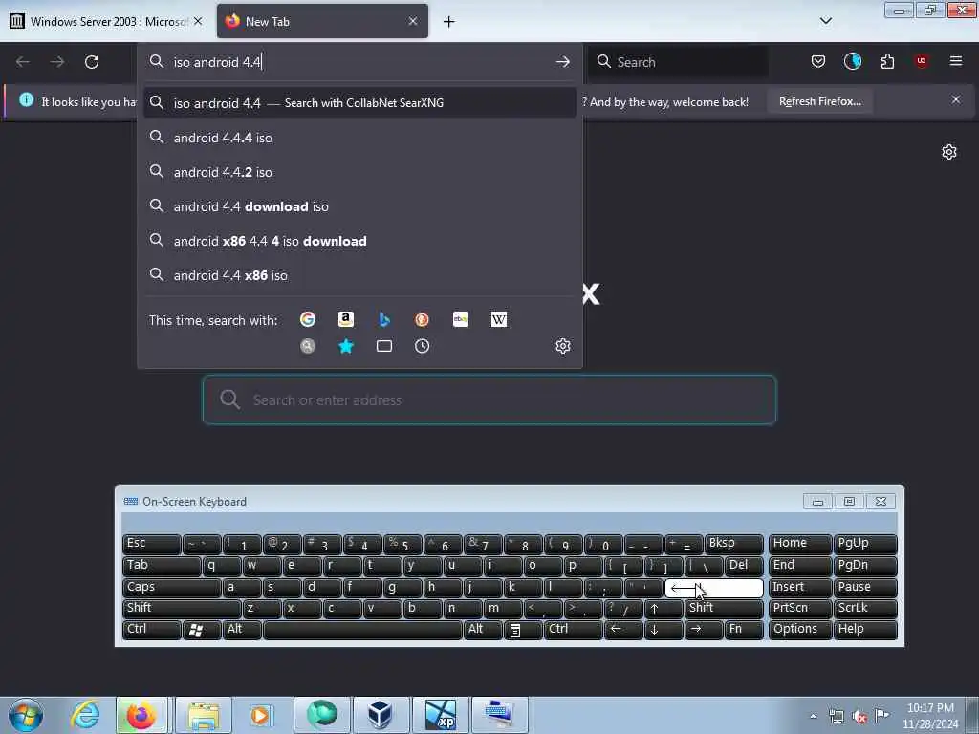Search this time with DuckDuckGo icon
This screenshot has height=734, width=979.
pos(422,319)
